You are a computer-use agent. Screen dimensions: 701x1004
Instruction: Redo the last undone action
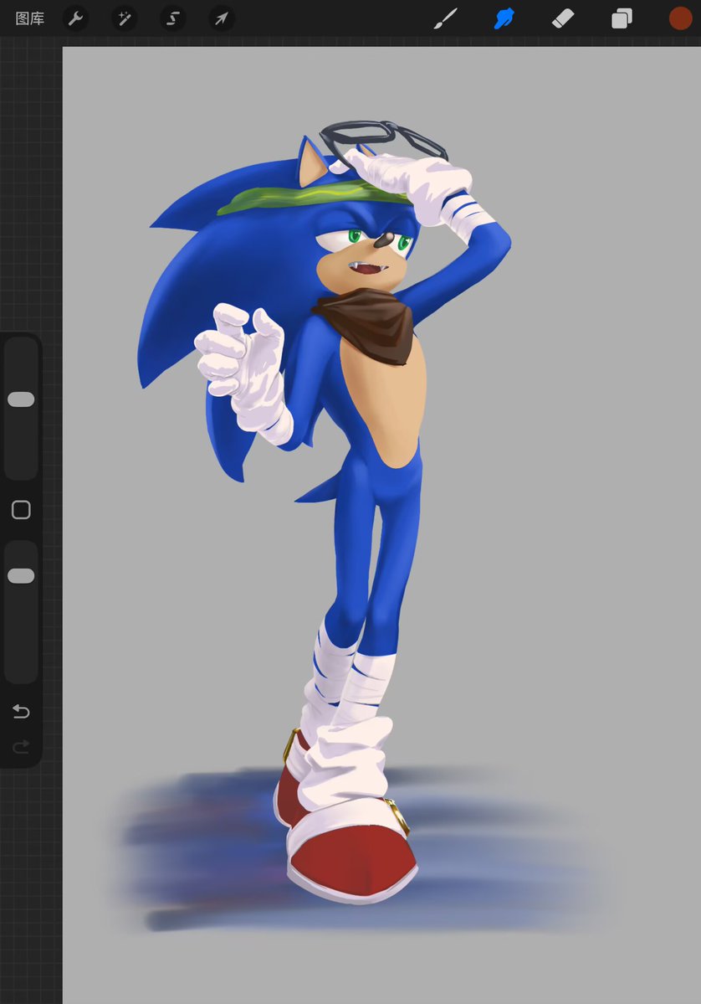21,746
